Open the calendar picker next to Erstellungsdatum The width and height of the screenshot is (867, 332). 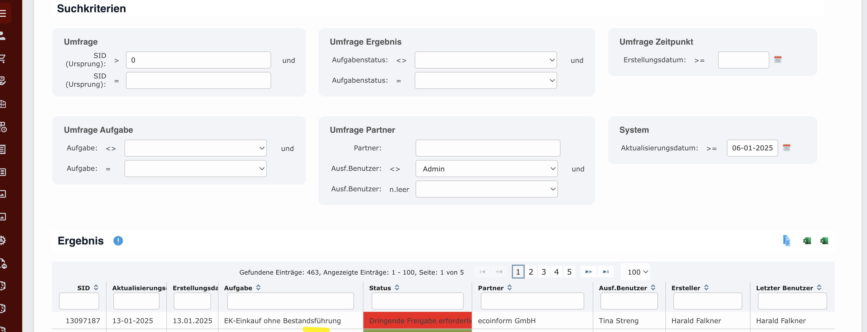778,60
